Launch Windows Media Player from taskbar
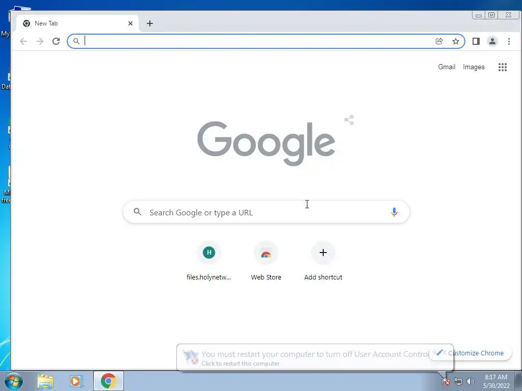Viewport: 522px width, 391px height. (x=76, y=381)
